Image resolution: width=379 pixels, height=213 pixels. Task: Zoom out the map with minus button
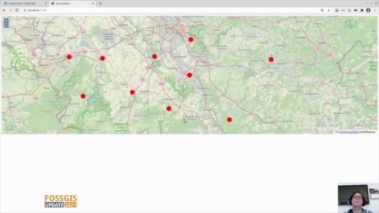pyautogui.click(x=7, y=25)
